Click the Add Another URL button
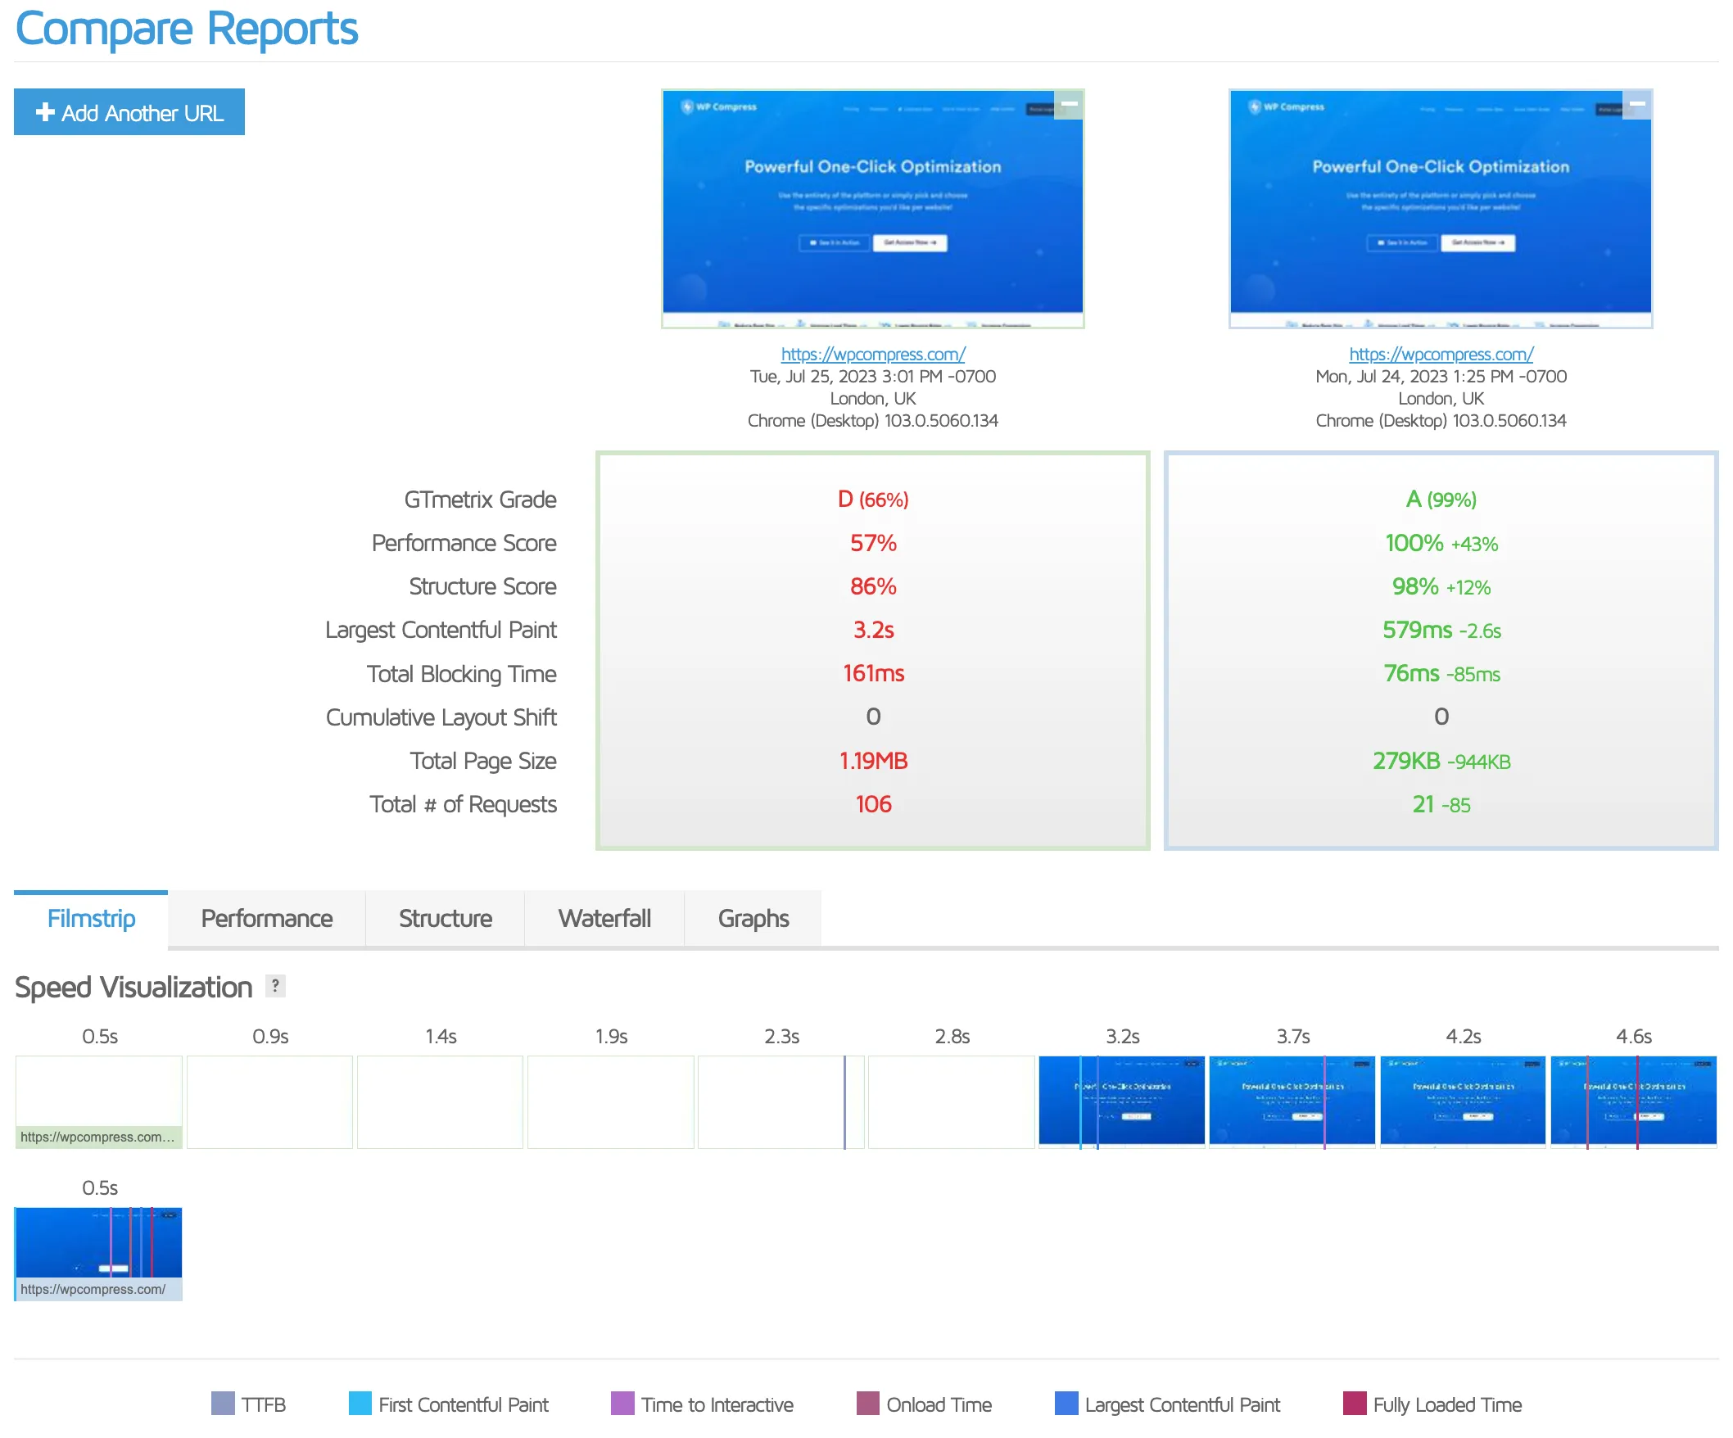The width and height of the screenshot is (1733, 1438). 129,112
